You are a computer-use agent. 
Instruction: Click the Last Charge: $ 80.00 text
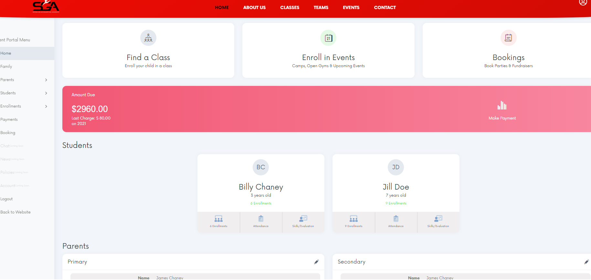point(91,118)
